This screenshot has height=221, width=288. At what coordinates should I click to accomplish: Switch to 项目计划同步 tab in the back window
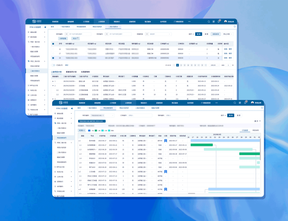[x=97, y=27]
